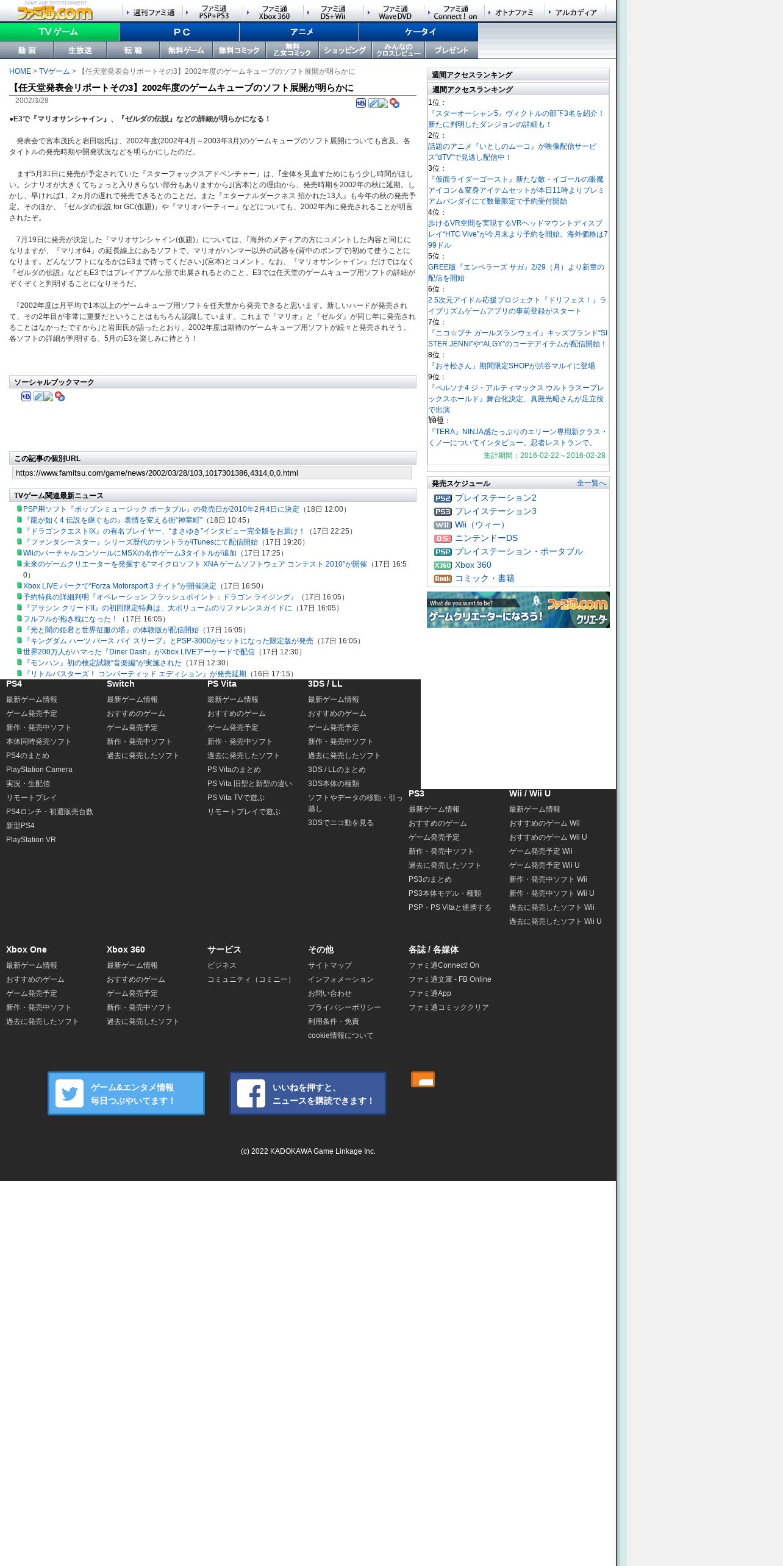783x1566 pixels.
Task: Open the ショッピング menu item
Action: pos(345,50)
